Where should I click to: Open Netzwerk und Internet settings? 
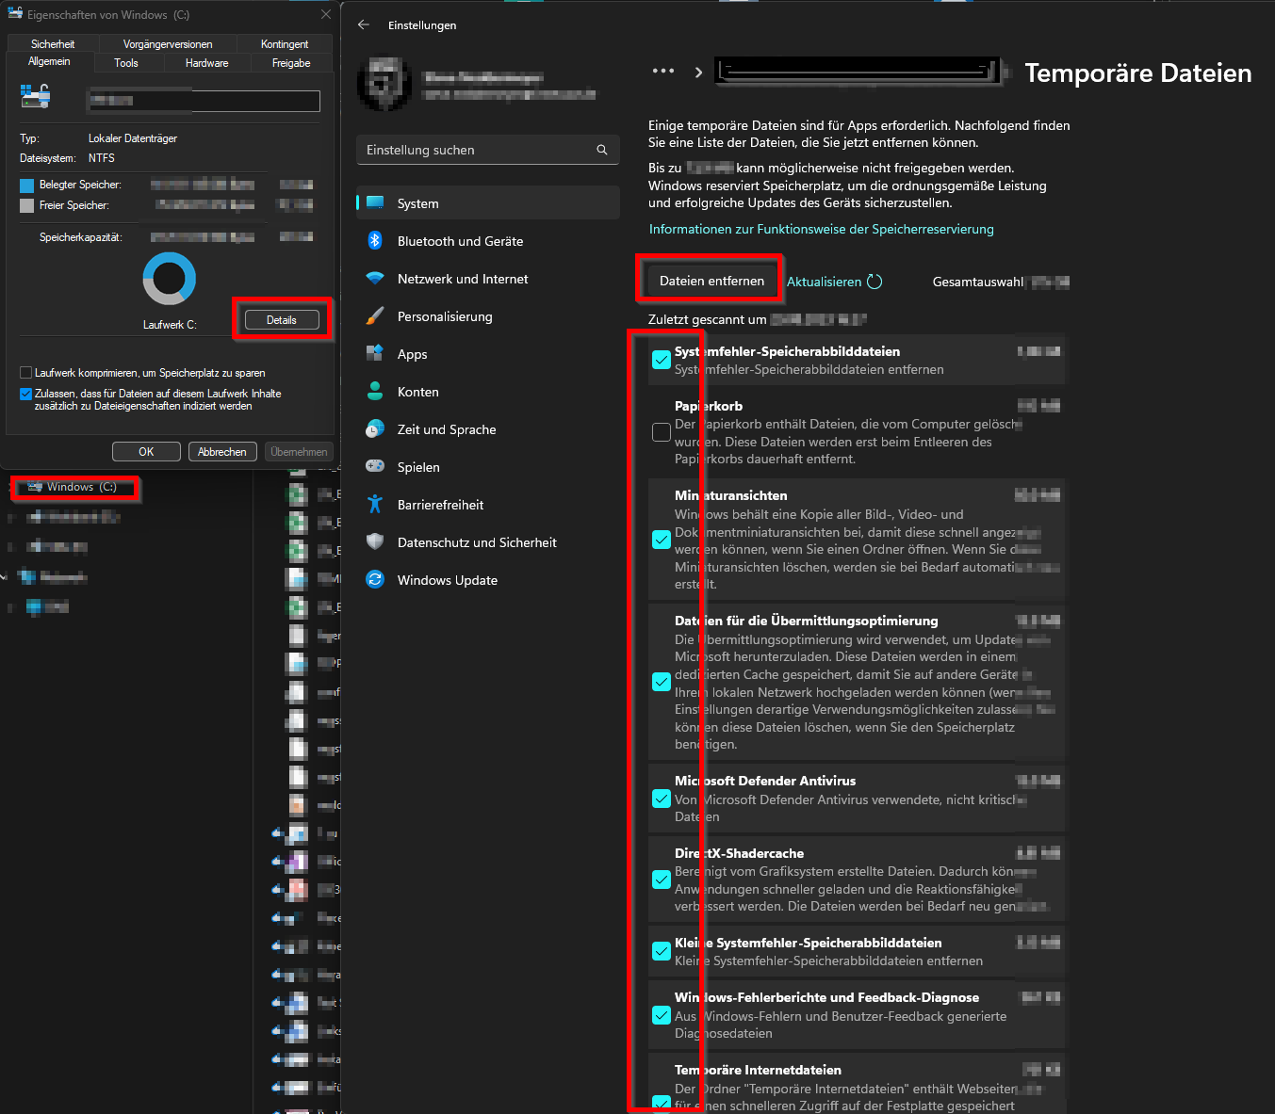487,279
